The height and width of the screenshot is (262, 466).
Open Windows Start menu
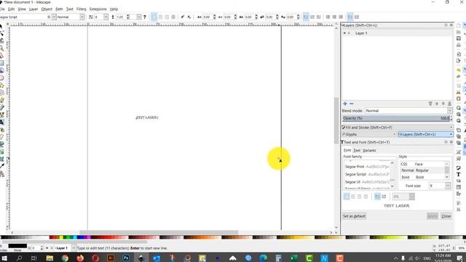[x=4, y=258]
